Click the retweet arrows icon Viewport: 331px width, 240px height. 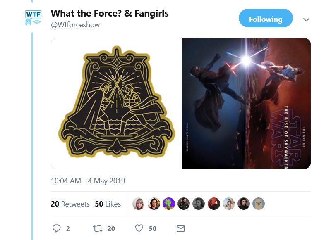coord(98,228)
